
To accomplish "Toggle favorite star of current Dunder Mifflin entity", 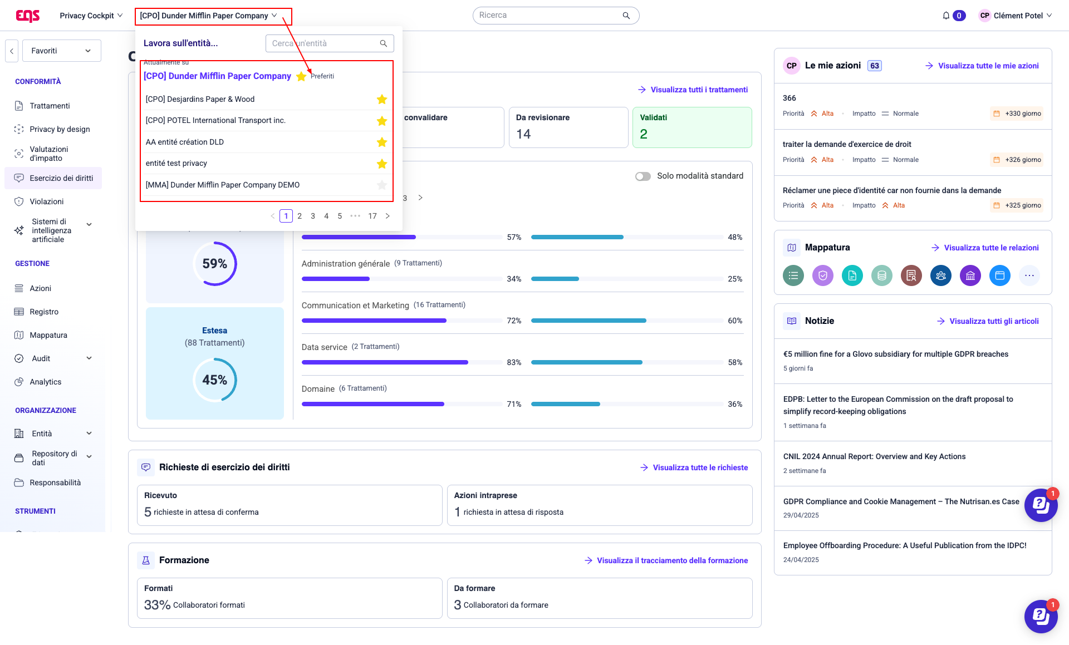I will (x=301, y=76).
